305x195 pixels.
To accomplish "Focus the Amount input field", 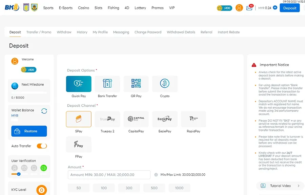I will tap(109, 175).
